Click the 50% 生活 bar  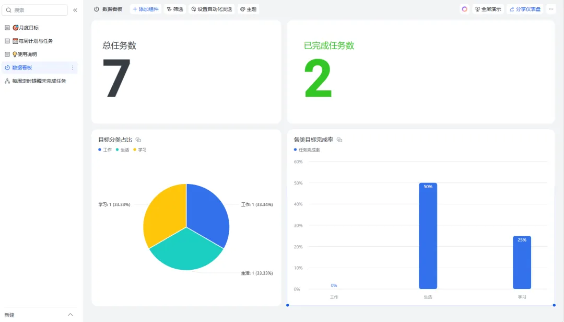(428, 236)
